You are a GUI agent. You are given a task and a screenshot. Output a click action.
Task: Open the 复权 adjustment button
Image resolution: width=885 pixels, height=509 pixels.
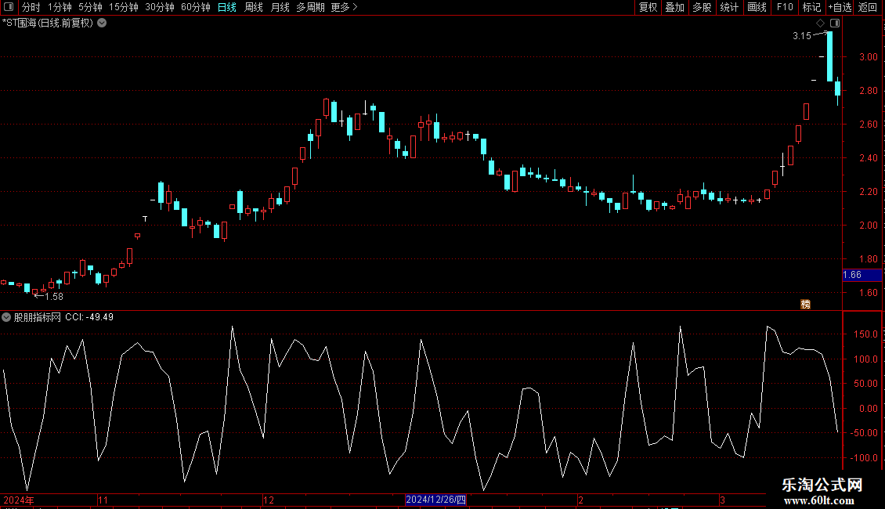point(648,7)
